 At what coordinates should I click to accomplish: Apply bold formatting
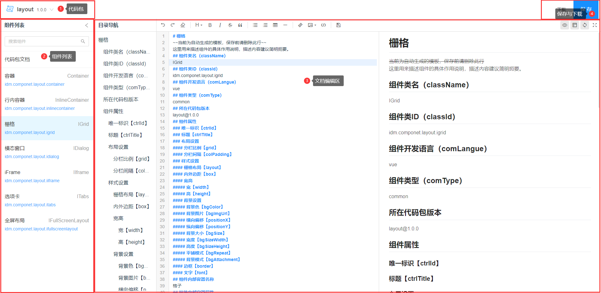coord(210,25)
